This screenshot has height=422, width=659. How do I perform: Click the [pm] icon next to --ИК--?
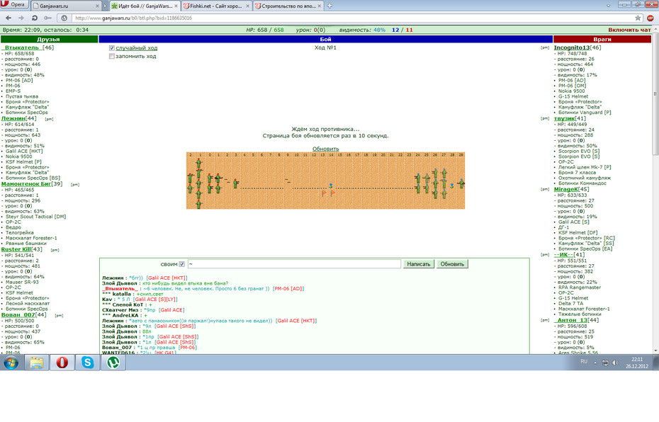point(545,255)
